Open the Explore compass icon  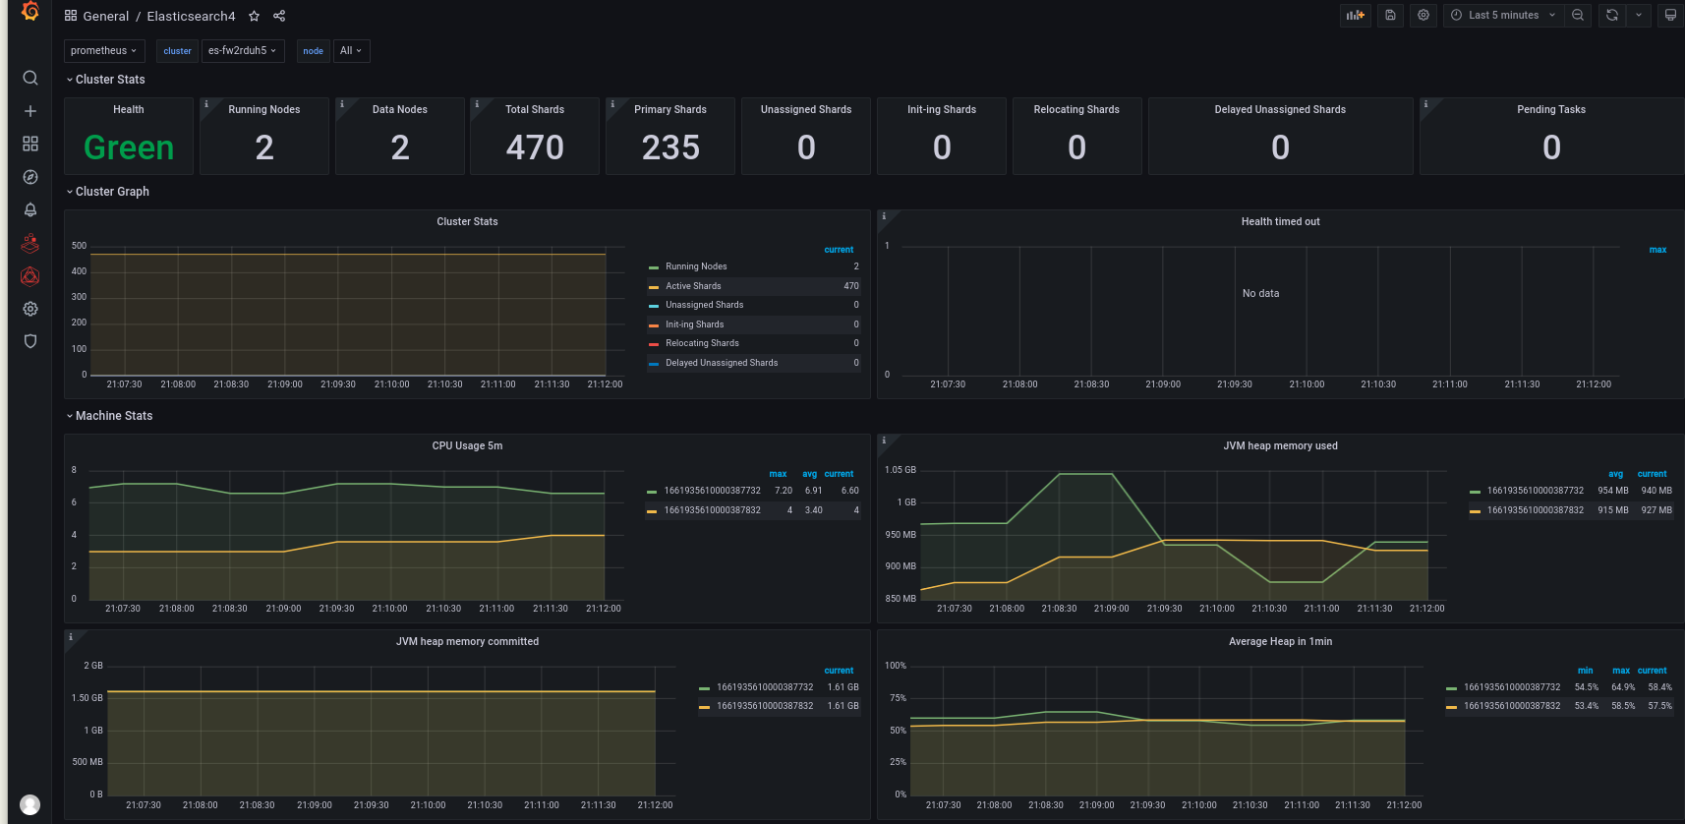click(30, 177)
